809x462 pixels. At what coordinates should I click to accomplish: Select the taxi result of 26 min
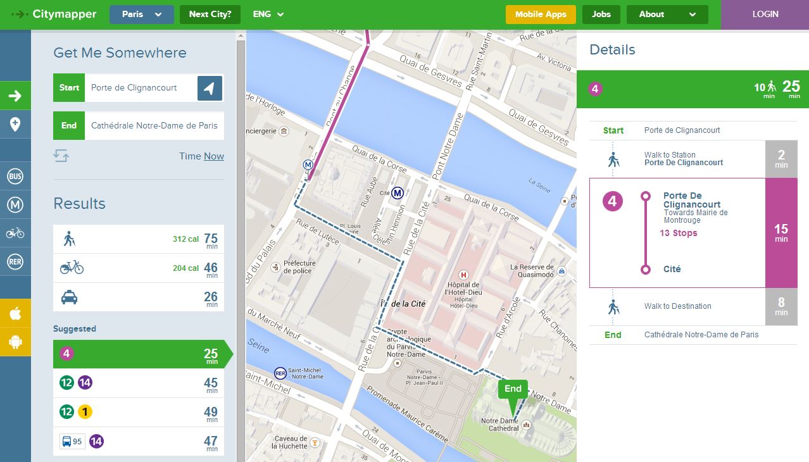(x=139, y=297)
